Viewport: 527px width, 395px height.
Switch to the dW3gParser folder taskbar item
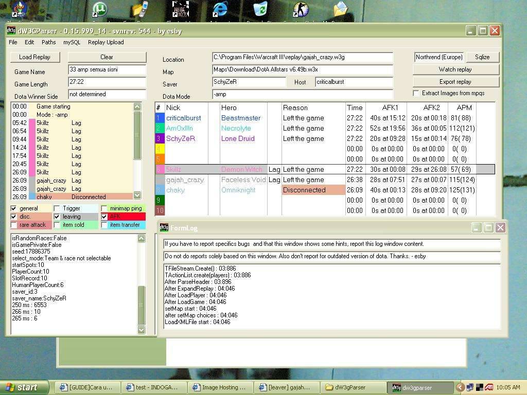pos(352,387)
